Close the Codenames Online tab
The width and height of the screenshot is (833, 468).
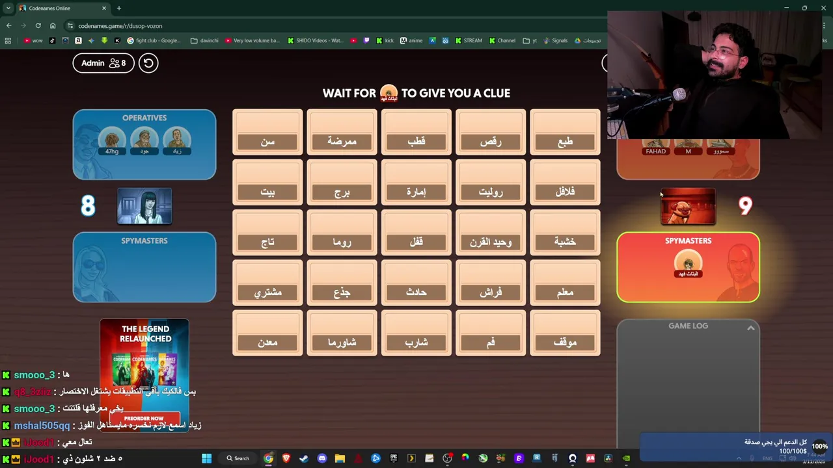pyautogui.click(x=104, y=8)
